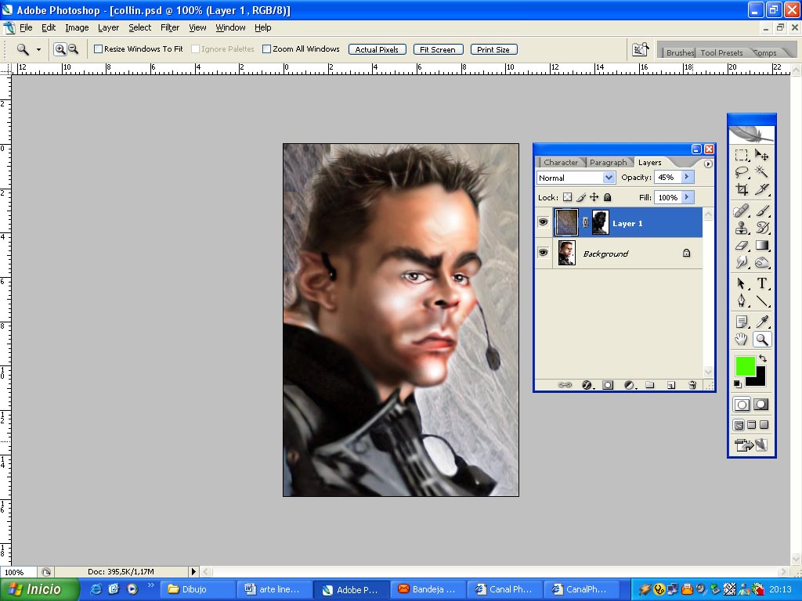The height and width of the screenshot is (601, 802).
Task: Swap foreground and background colors
Action: (x=763, y=358)
